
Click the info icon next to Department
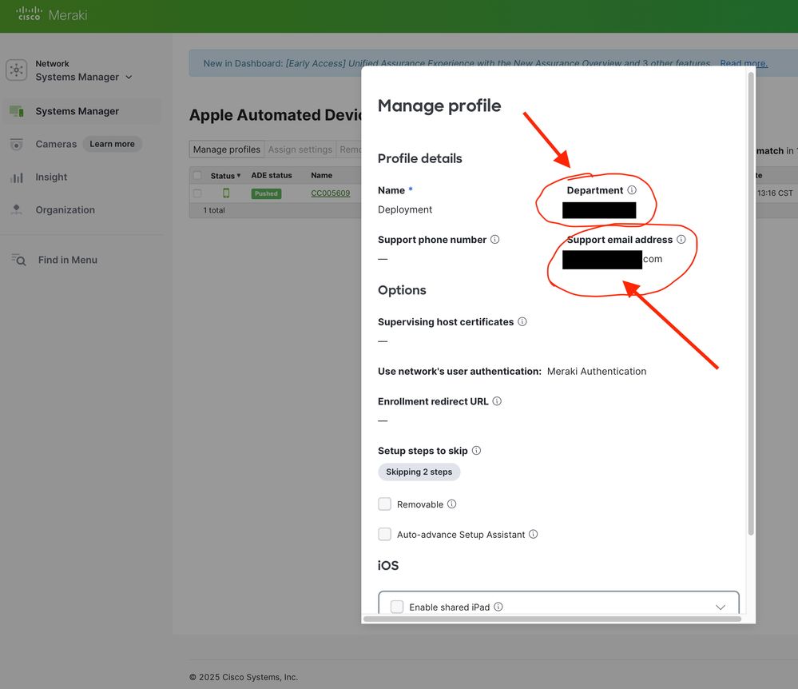(632, 190)
